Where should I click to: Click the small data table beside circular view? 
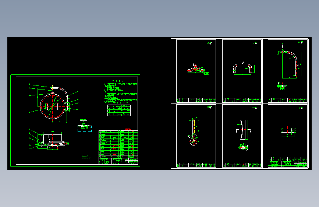[x=119, y=110]
